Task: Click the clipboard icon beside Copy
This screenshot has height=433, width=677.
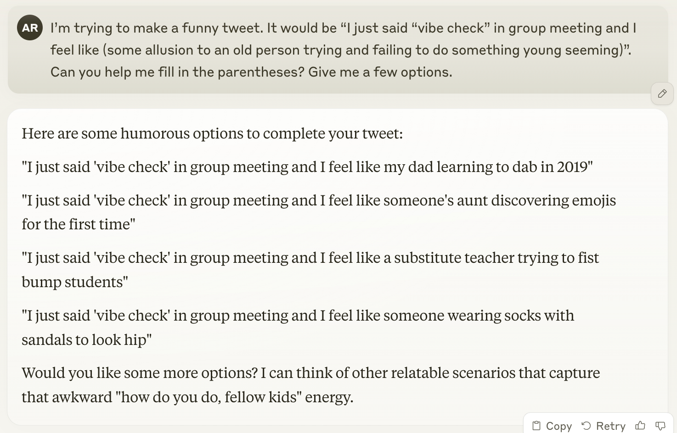Action: coord(536,426)
